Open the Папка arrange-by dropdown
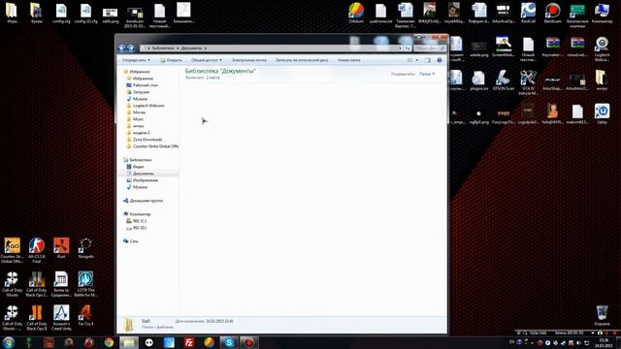The image size is (621, 349). point(427,74)
